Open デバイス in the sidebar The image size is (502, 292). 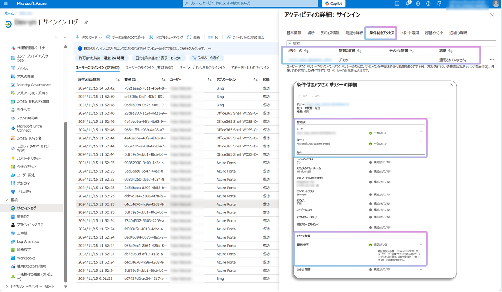(22, 68)
